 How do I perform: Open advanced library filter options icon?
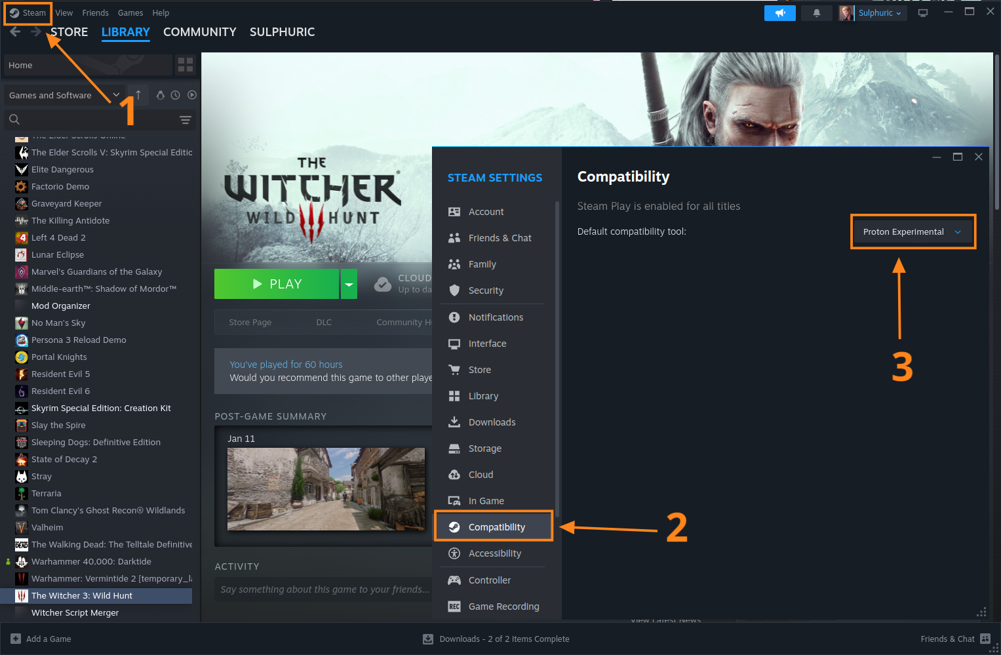186,119
